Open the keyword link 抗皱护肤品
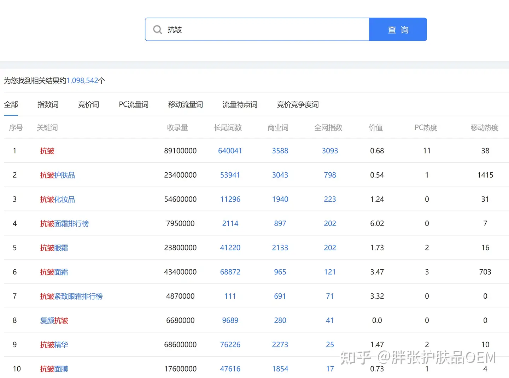Viewport: 509px width, 378px height. point(58,175)
